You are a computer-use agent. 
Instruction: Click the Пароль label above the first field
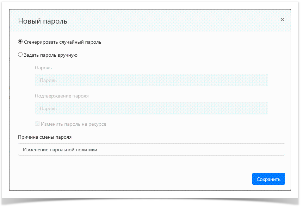coord(43,68)
